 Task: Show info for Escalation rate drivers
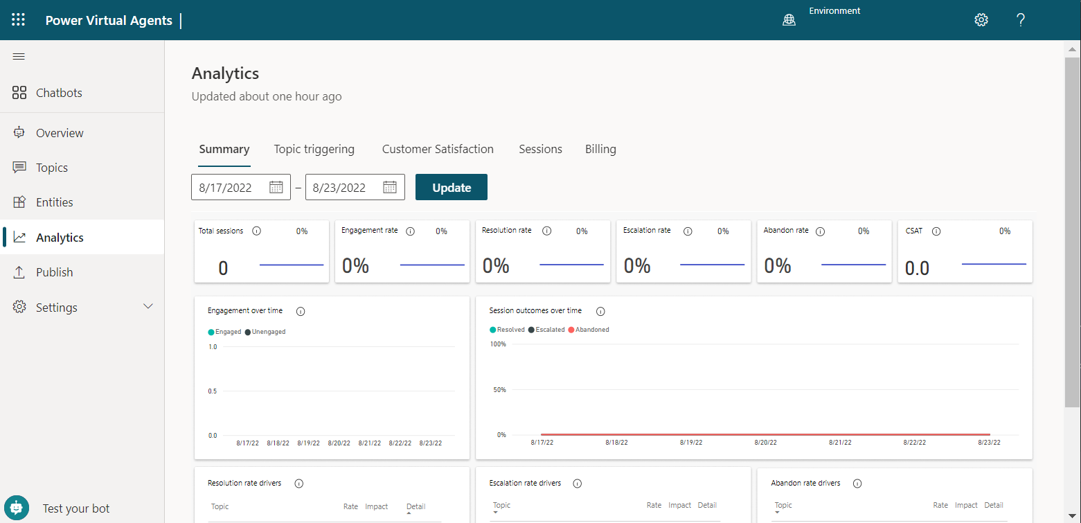tap(578, 484)
